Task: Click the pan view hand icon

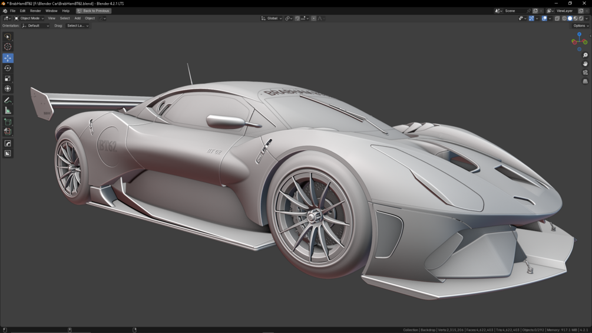Action: (585, 64)
